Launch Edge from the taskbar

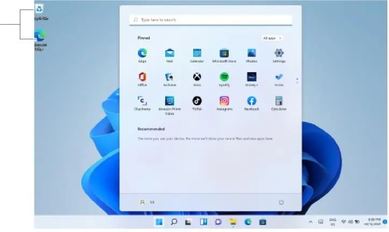[248, 222]
